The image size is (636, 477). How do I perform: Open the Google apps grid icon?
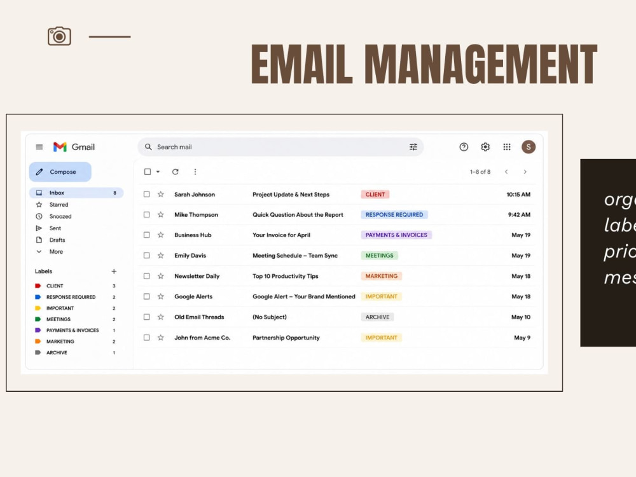(x=507, y=147)
